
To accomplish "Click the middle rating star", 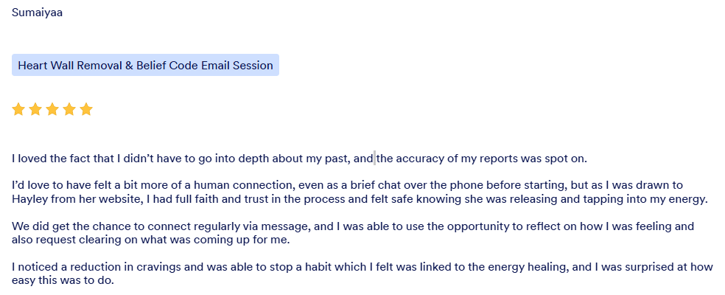I will (52, 110).
